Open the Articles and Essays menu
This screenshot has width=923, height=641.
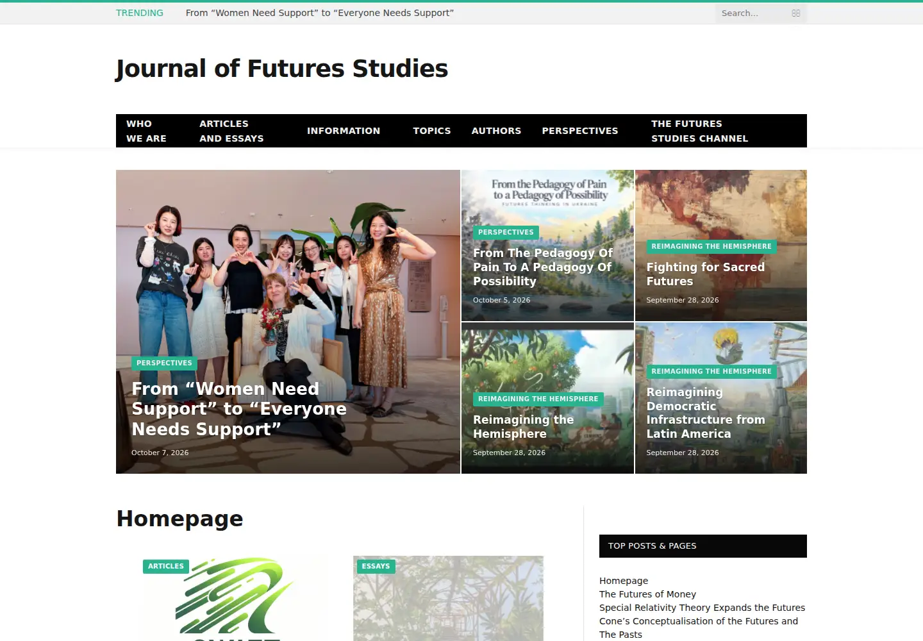click(231, 131)
